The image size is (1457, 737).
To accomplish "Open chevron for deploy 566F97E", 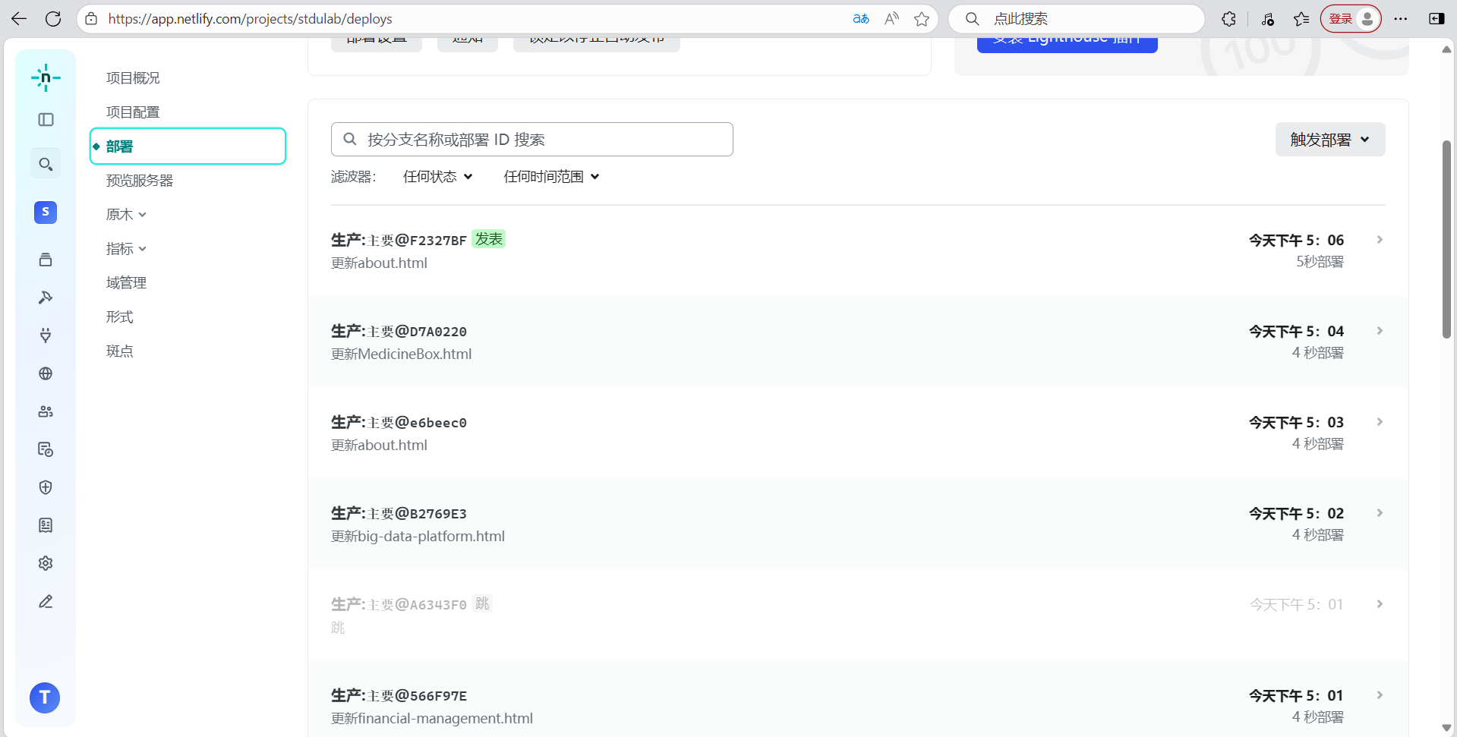I will coord(1380,695).
